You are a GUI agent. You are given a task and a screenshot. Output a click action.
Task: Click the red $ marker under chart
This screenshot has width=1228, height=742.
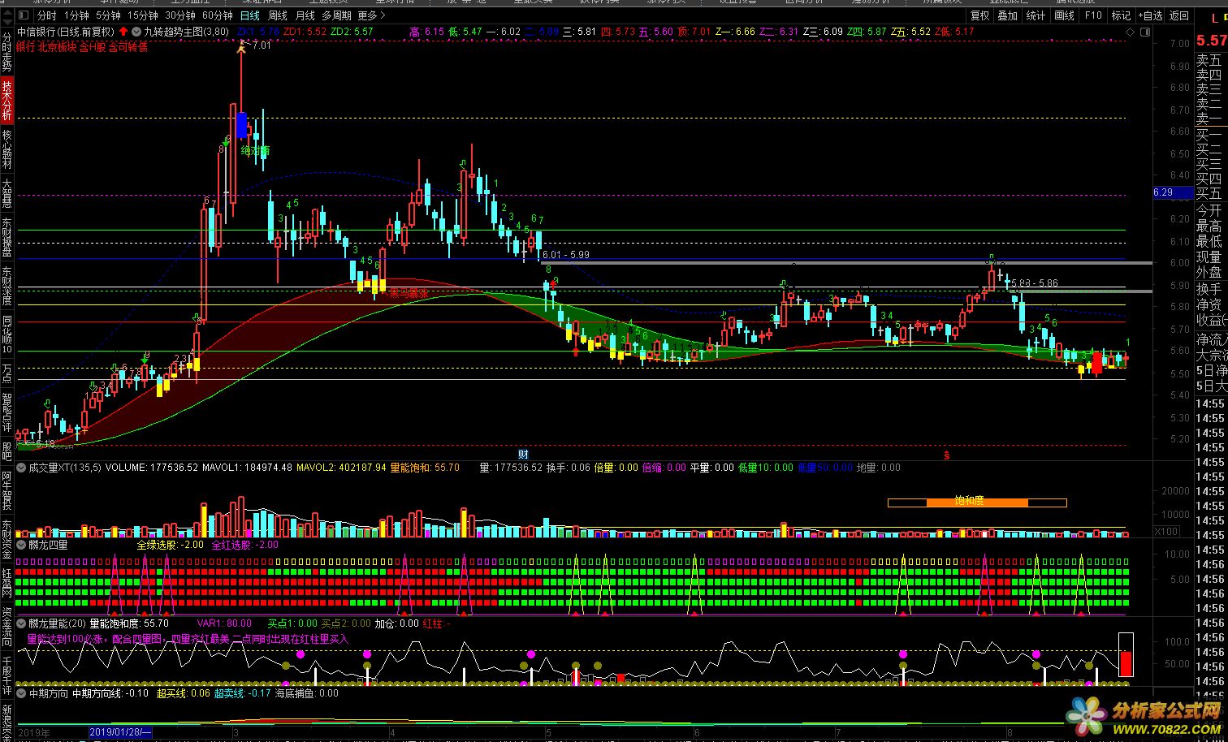[x=946, y=455]
